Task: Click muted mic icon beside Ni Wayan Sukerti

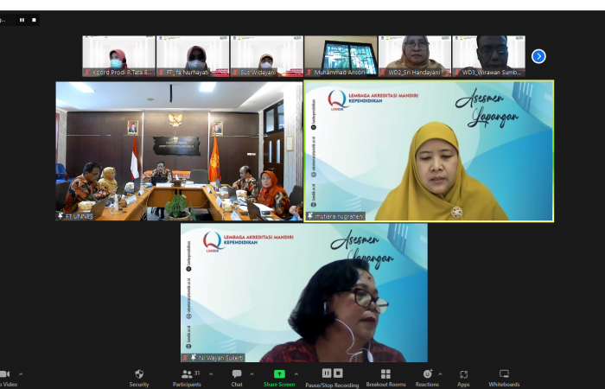Action: [x=186, y=358]
